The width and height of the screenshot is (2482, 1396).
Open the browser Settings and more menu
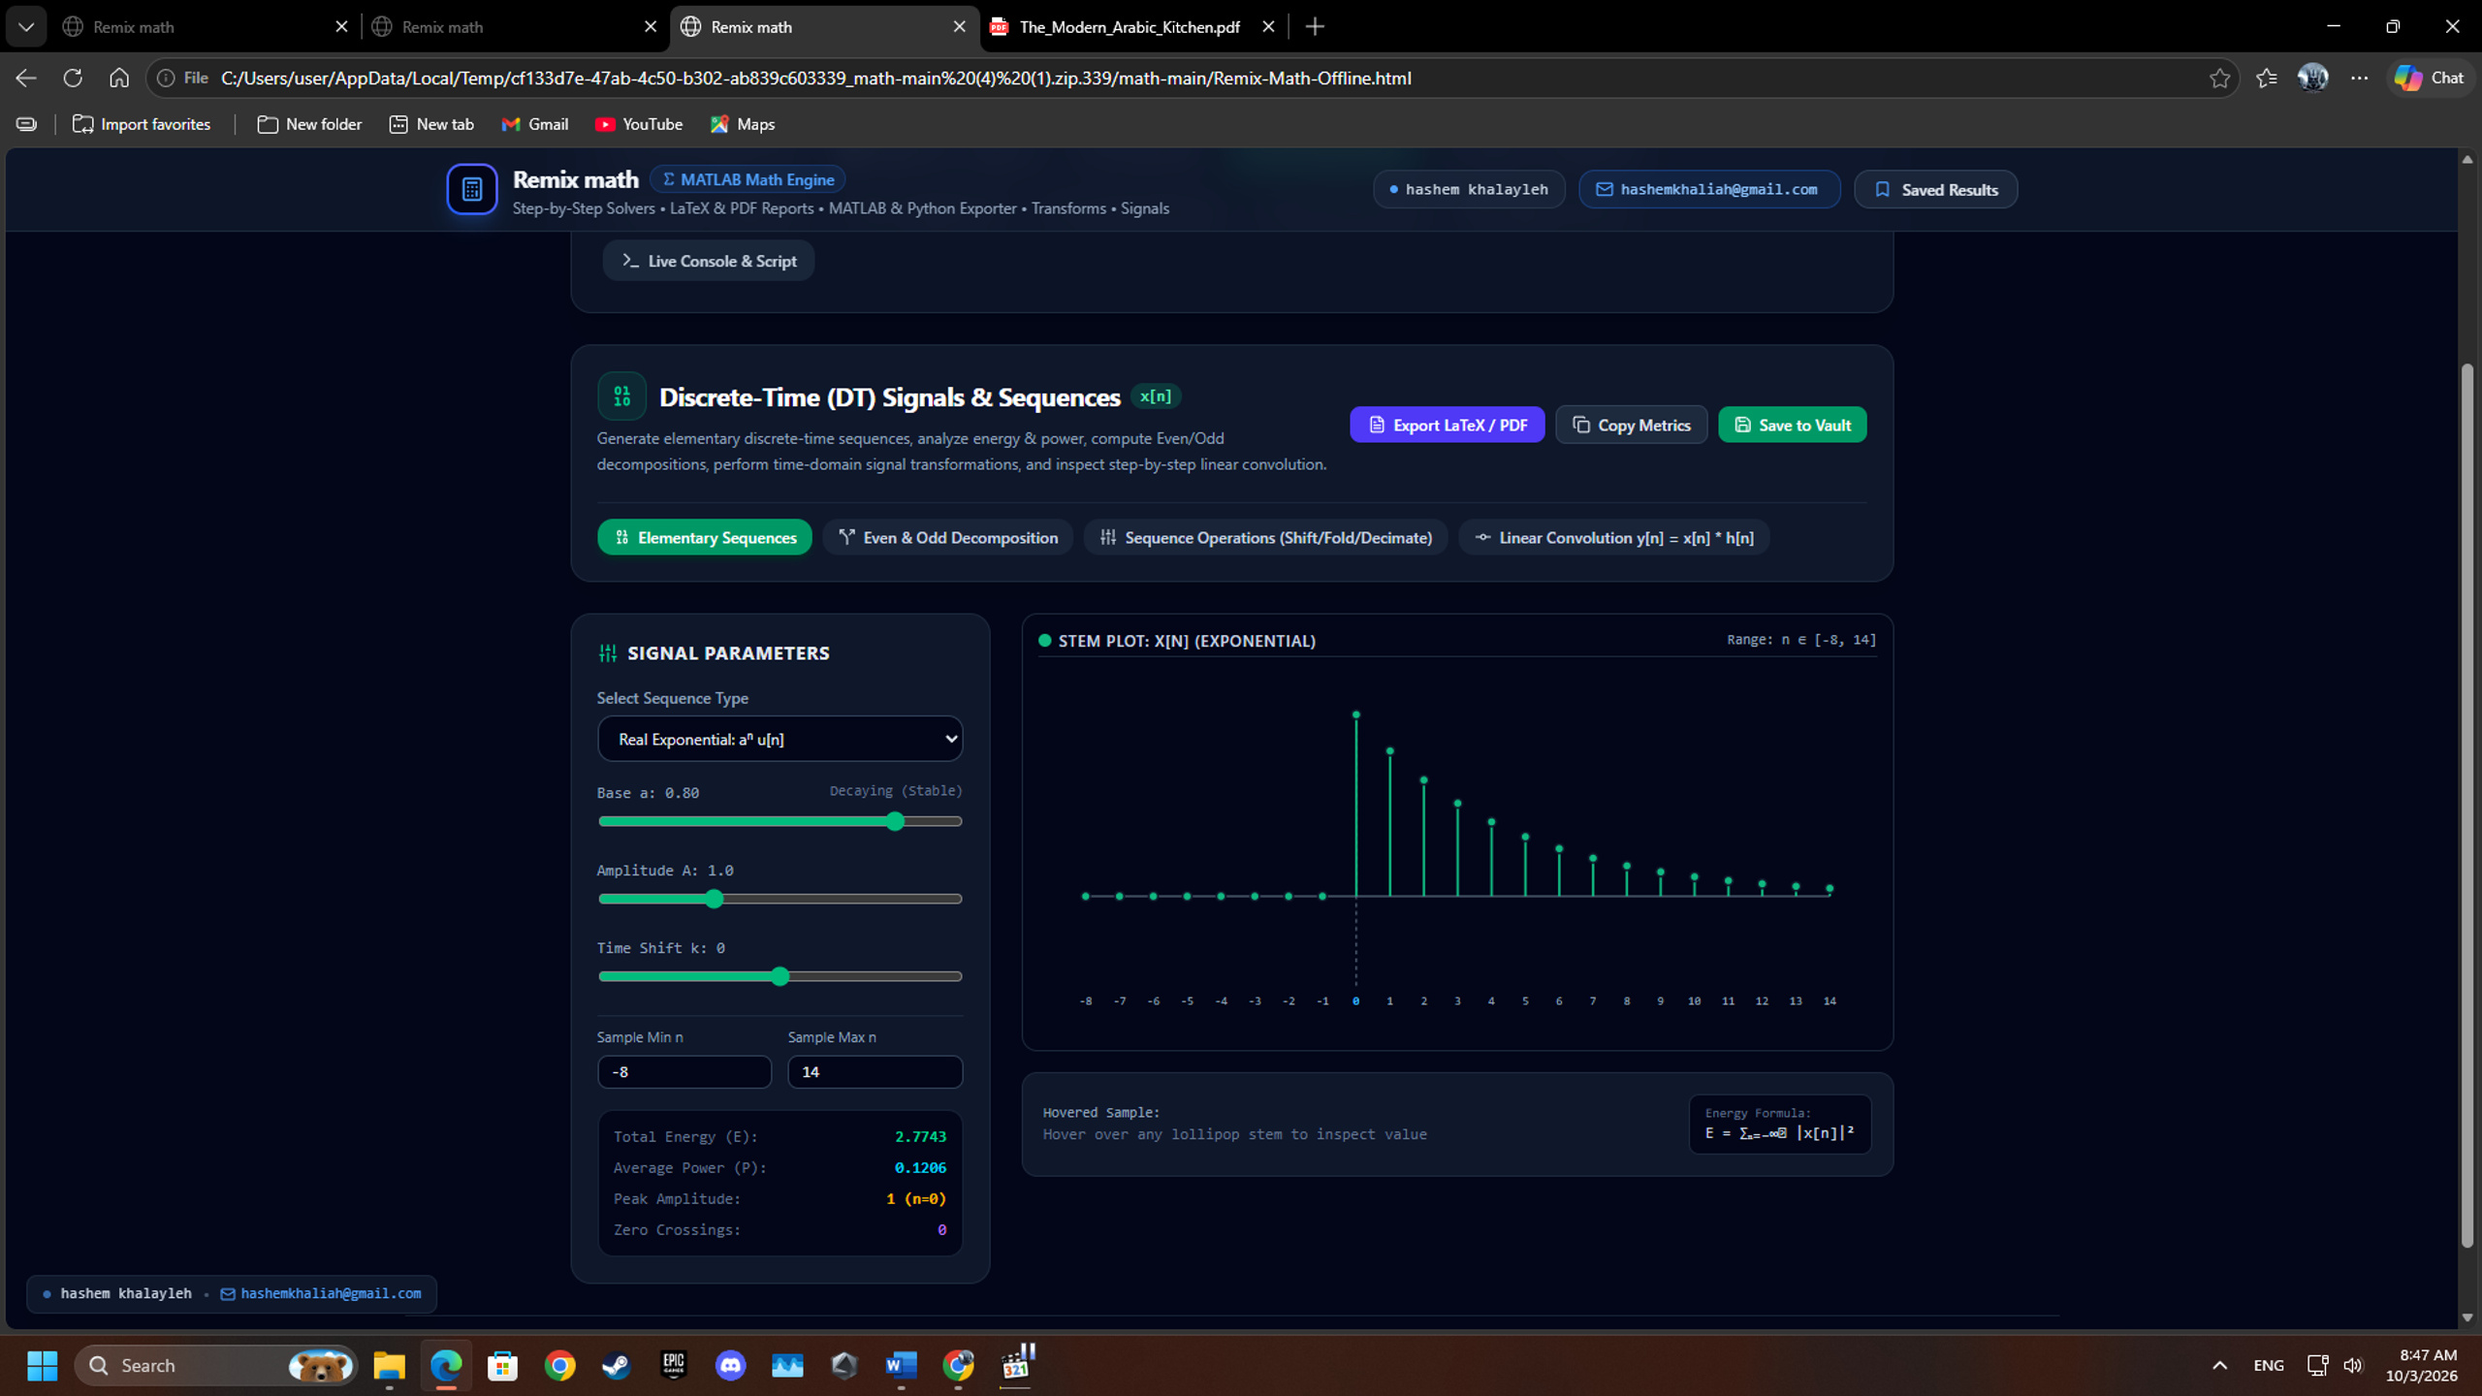click(x=2359, y=79)
